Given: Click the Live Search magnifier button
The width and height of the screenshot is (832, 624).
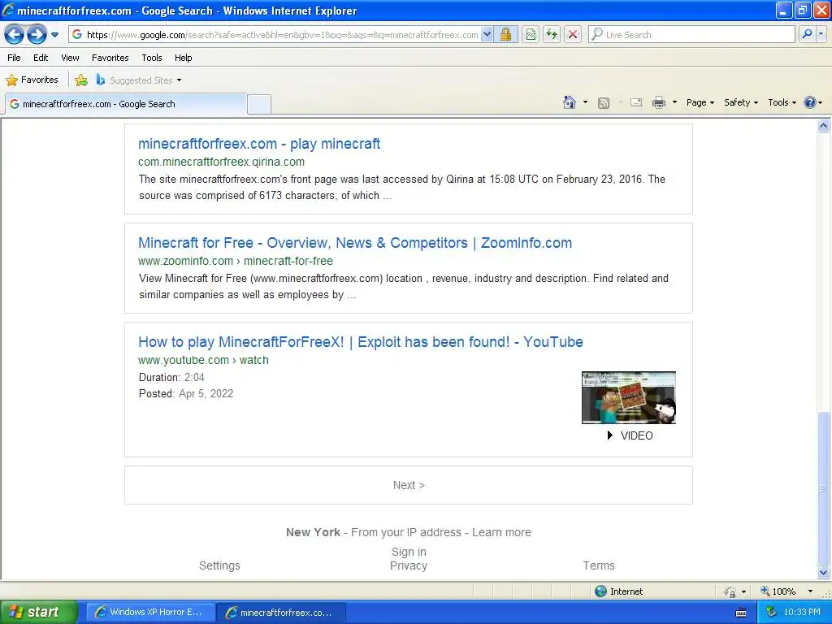Looking at the screenshot, I should (x=807, y=34).
